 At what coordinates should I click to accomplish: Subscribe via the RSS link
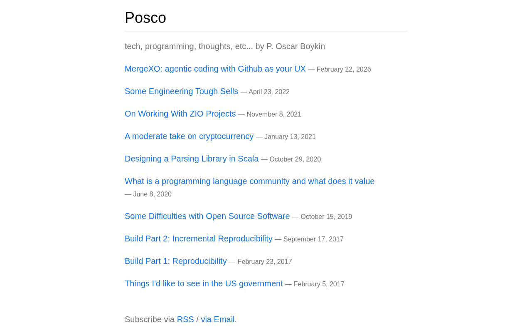click(x=185, y=320)
